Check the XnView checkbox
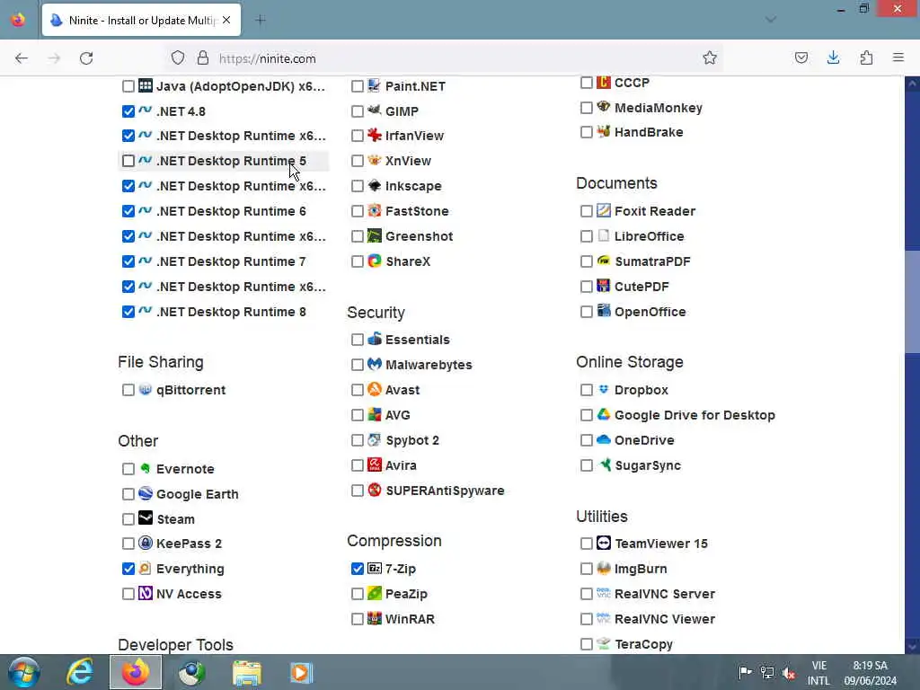This screenshot has height=690, width=920. [358, 161]
